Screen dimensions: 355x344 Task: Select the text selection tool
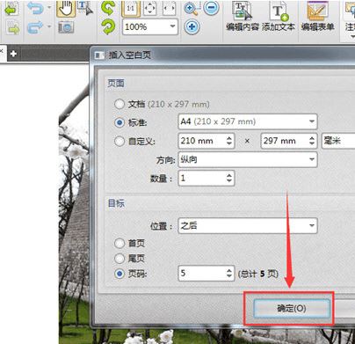[85, 8]
